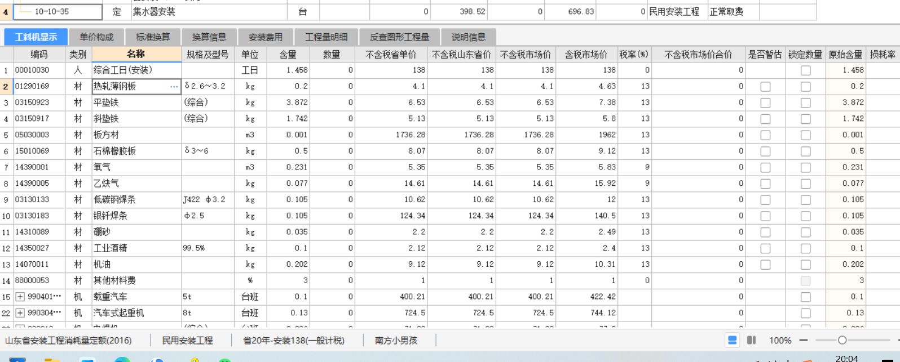
Task: Click the 规格及型号 column header
Action: pyautogui.click(x=208, y=54)
